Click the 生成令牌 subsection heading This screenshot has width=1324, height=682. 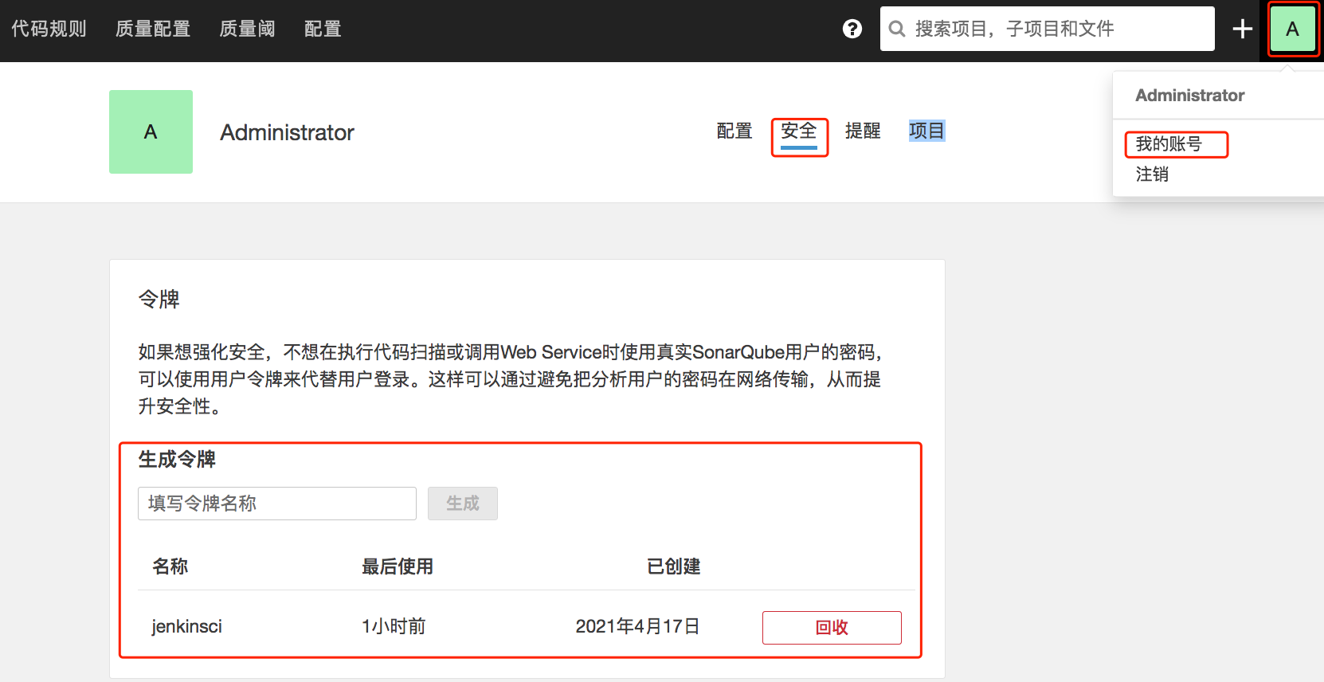(x=177, y=460)
